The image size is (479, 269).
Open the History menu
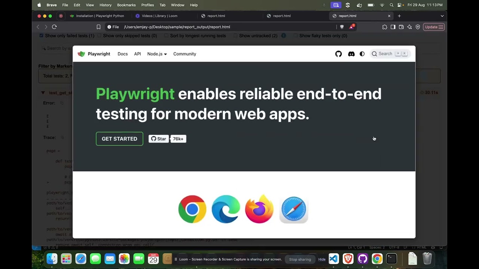click(x=106, y=5)
